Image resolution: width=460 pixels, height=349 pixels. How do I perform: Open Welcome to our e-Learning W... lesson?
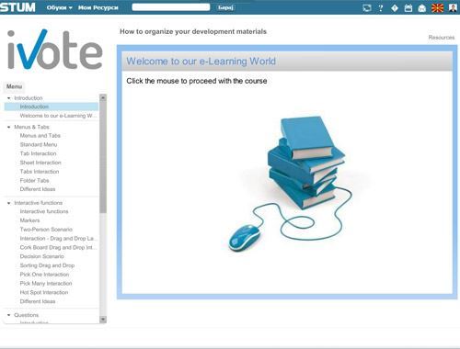(58, 116)
